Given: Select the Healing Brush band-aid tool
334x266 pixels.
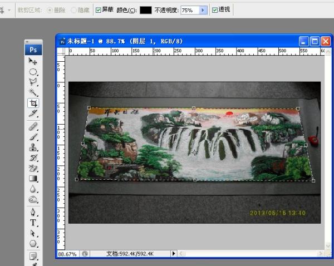Looking at the screenshot, I should pyautogui.click(x=33, y=127).
